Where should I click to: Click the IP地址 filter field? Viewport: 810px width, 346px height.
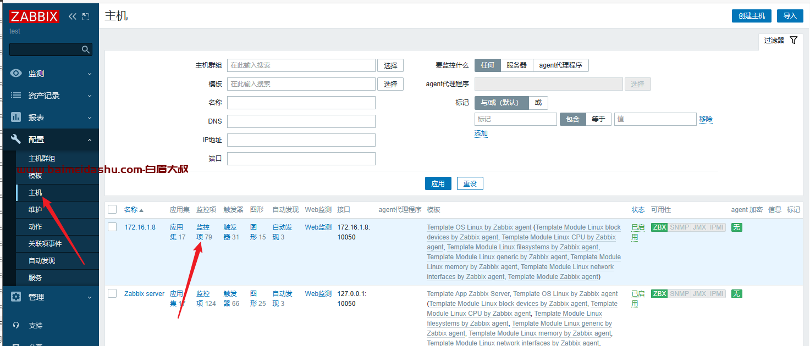[301, 140]
